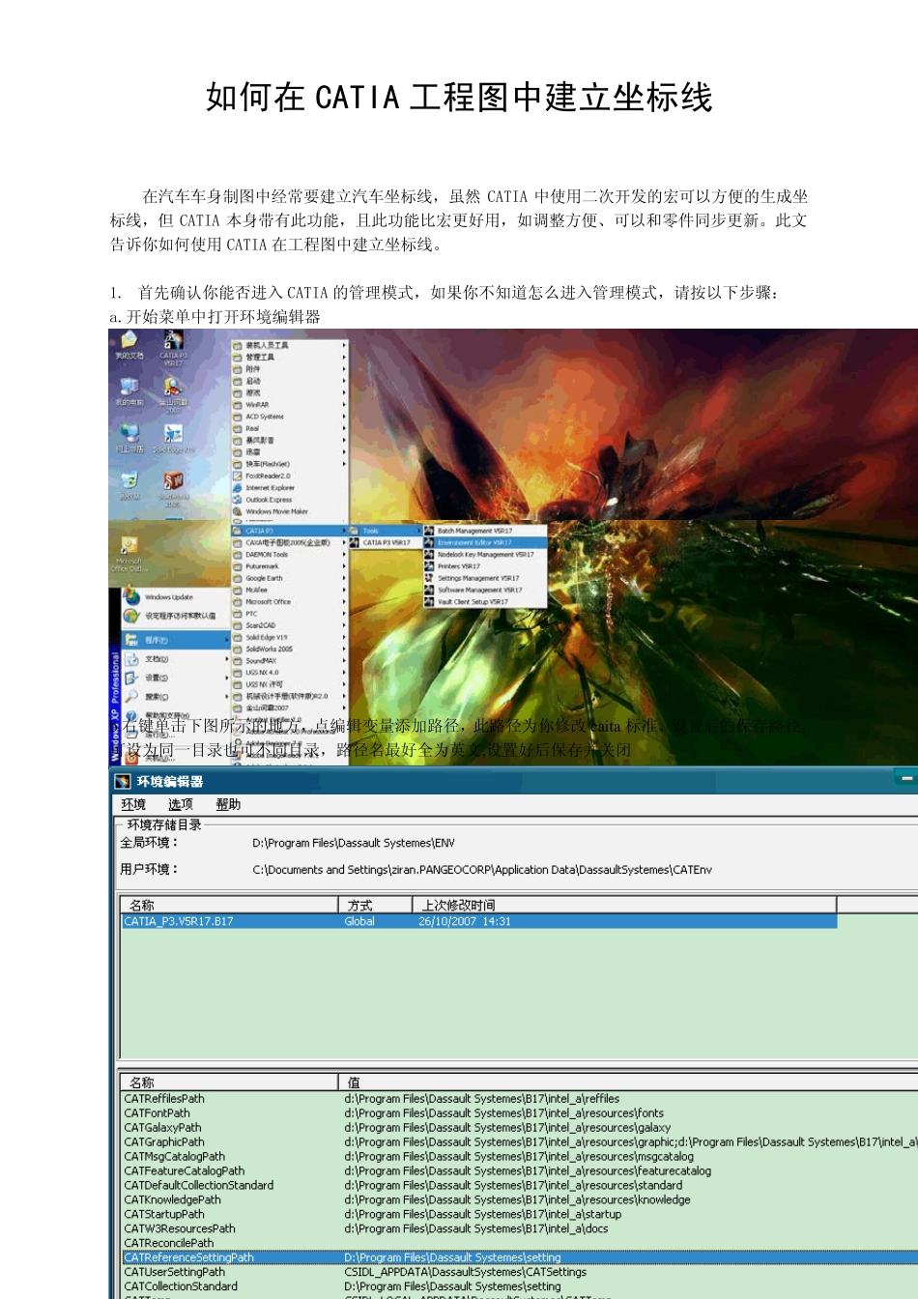Click the SolidWorks 2005 desktop shortcut
The height and width of the screenshot is (1299, 918).
(x=173, y=488)
